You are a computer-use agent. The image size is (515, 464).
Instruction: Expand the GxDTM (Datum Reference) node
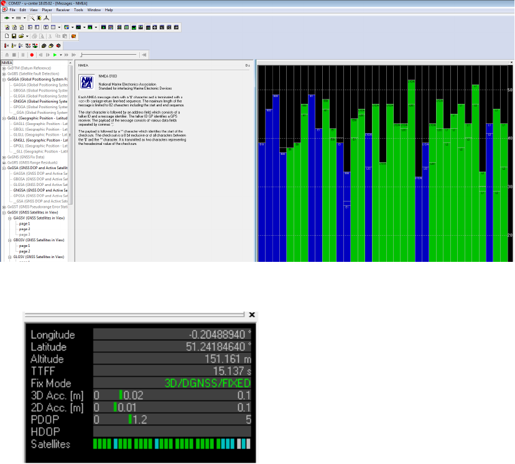pyautogui.click(x=6, y=68)
